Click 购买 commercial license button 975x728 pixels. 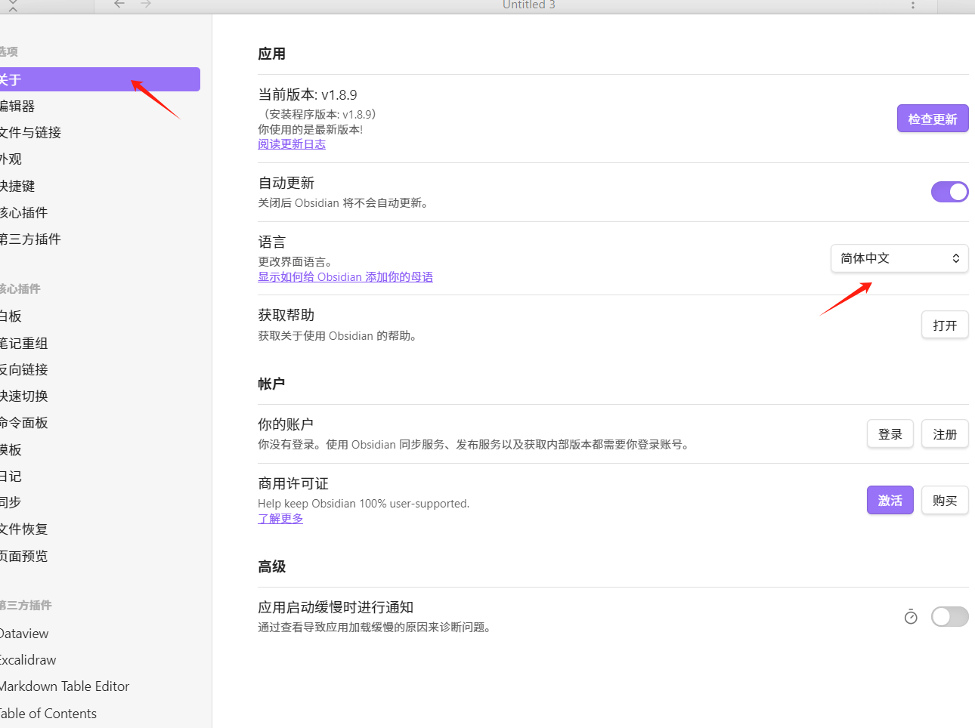pyautogui.click(x=945, y=500)
